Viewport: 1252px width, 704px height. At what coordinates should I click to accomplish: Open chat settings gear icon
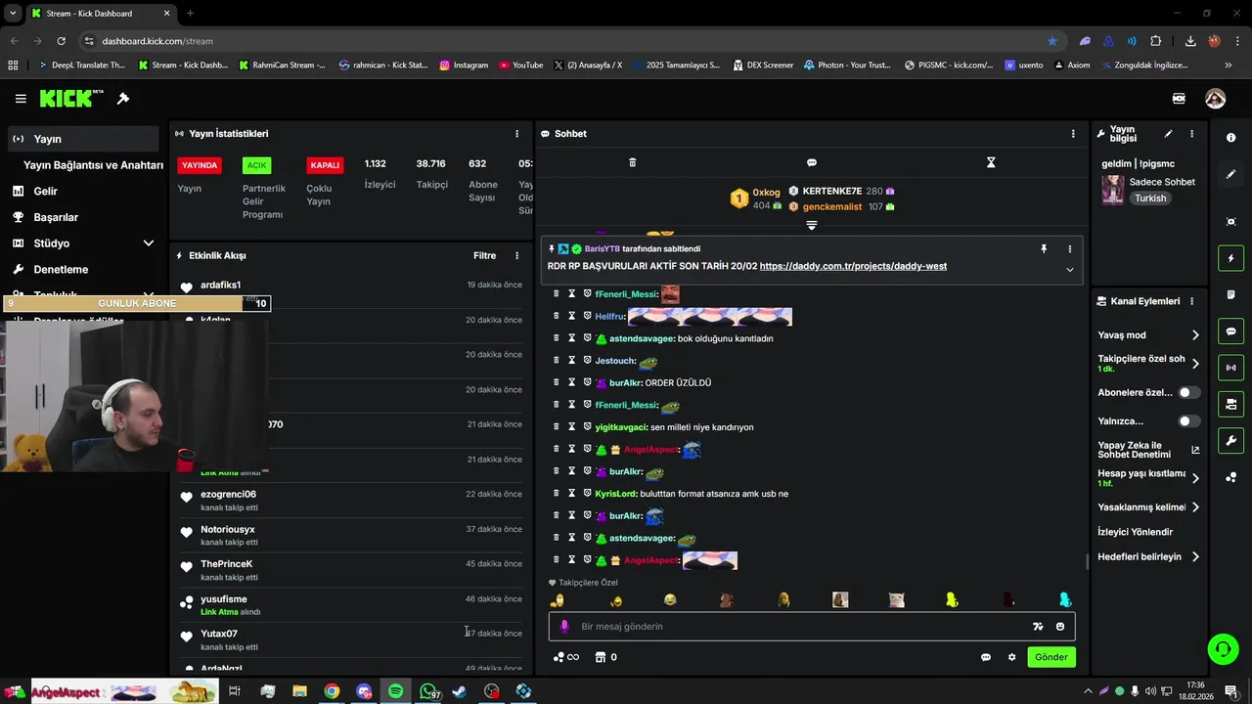coord(1012,657)
